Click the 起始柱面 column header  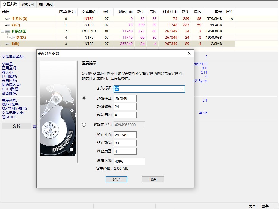124,12
